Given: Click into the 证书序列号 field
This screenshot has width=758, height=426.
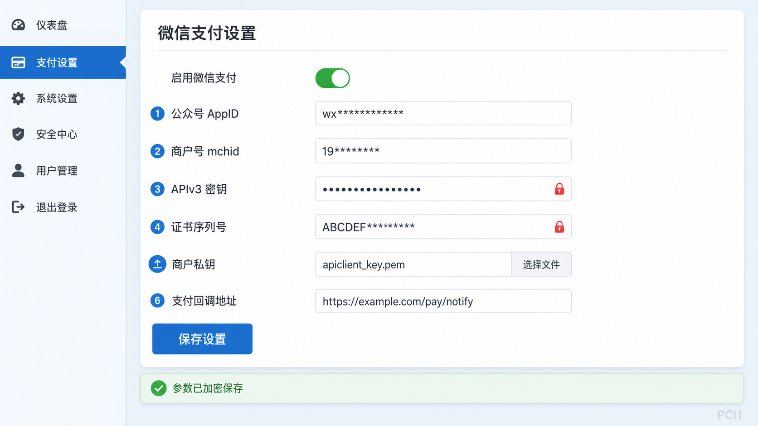Looking at the screenshot, I should pyautogui.click(x=443, y=226).
